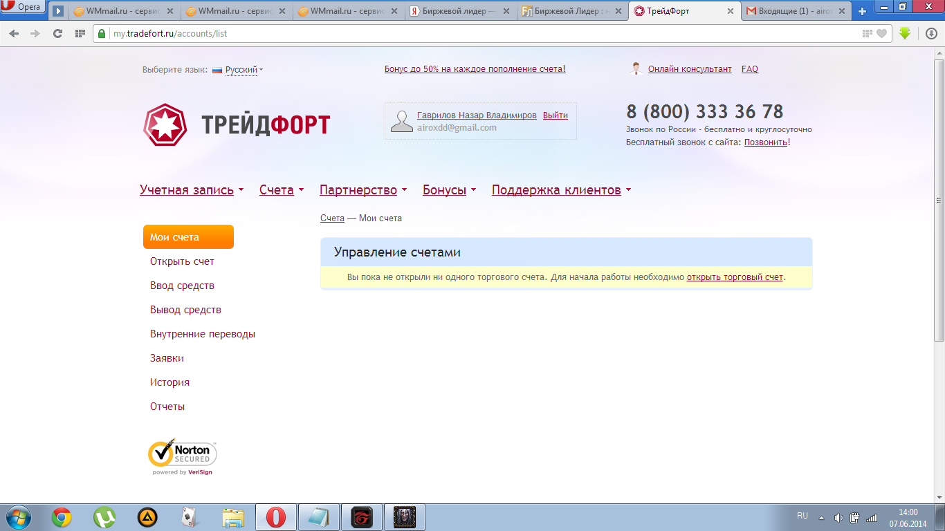Click the user avatar silhouette icon
This screenshot has width=945, height=531.
pyautogui.click(x=401, y=120)
